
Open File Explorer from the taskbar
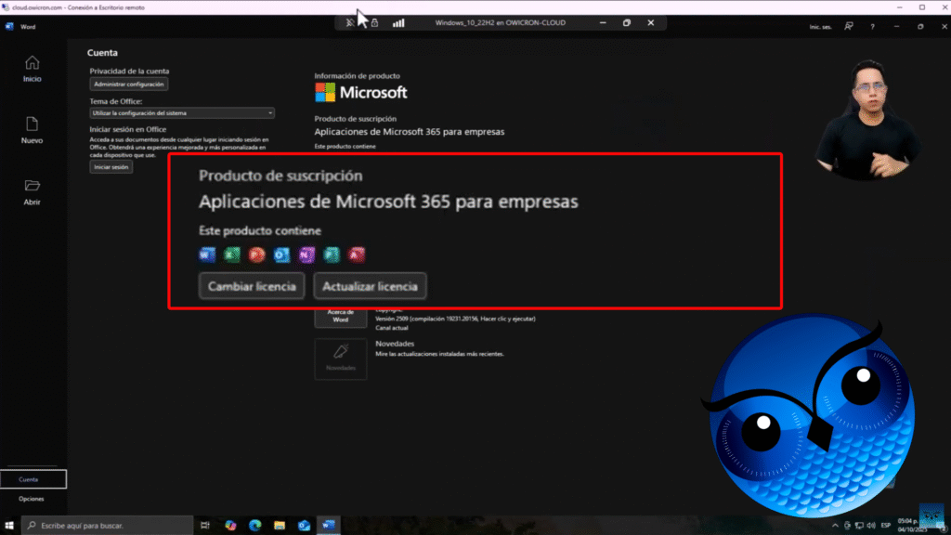pos(279,525)
